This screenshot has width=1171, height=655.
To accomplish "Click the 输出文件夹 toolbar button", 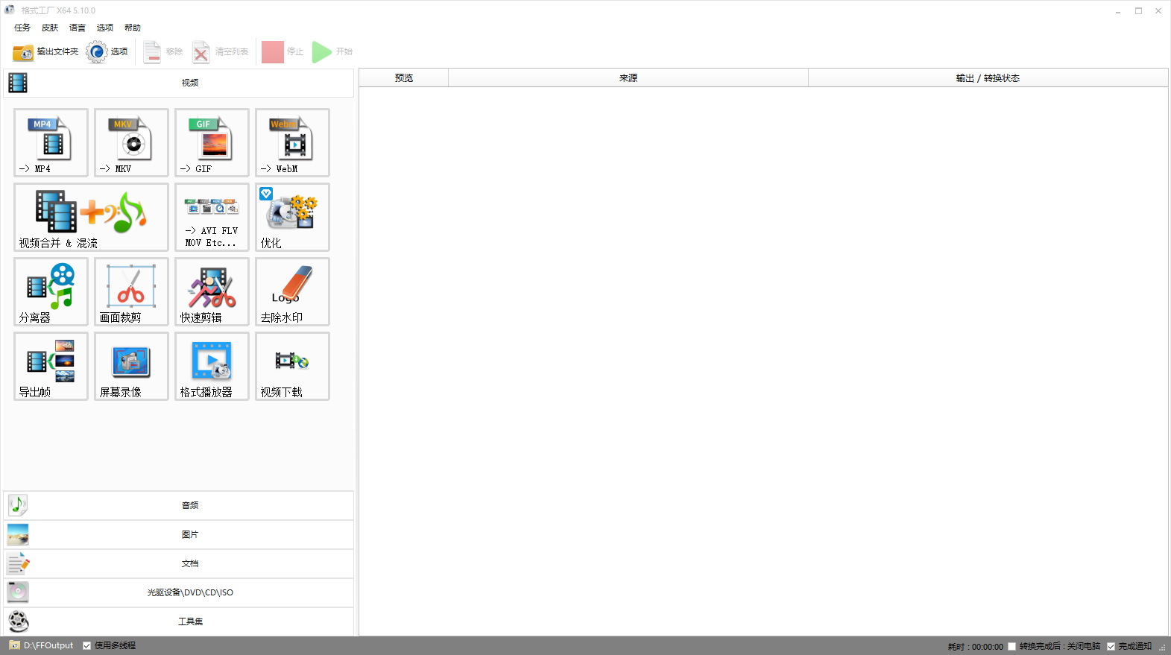I will click(x=45, y=51).
